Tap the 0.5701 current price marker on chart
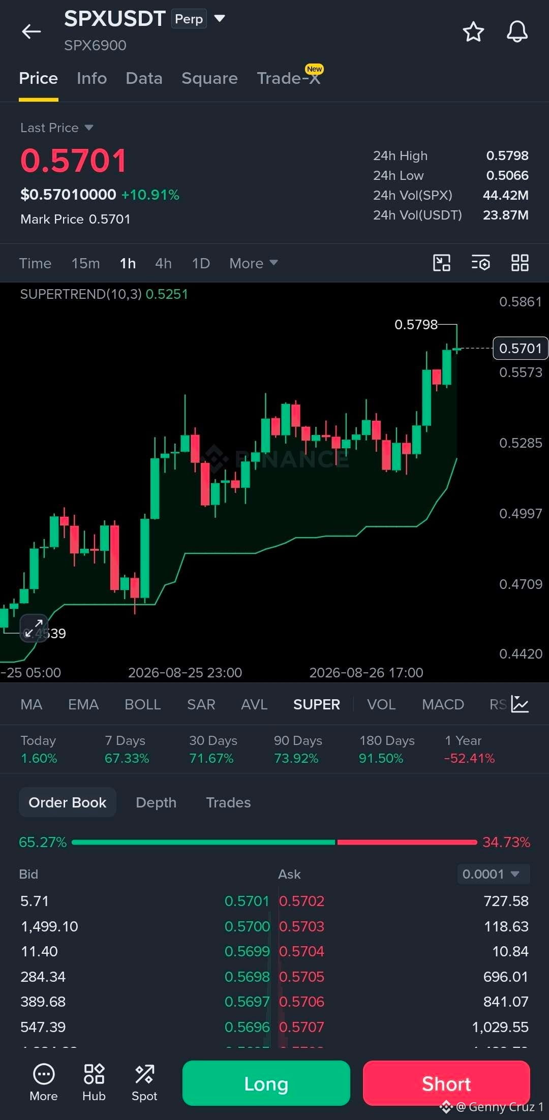This screenshot has width=549, height=1120. point(521,348)
